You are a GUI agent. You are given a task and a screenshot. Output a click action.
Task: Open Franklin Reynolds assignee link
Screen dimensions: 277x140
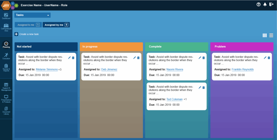243,69
